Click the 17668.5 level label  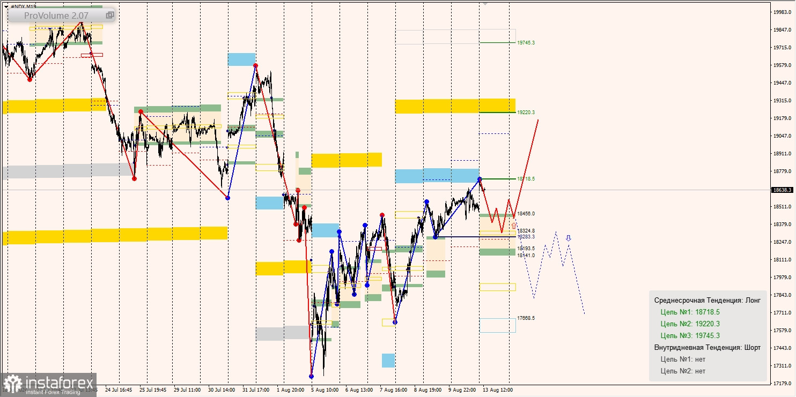point(526,318)
